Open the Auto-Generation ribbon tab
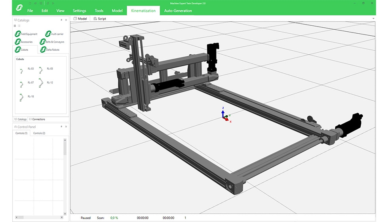The width and height of the screenshot is (388, 222). 178,11
